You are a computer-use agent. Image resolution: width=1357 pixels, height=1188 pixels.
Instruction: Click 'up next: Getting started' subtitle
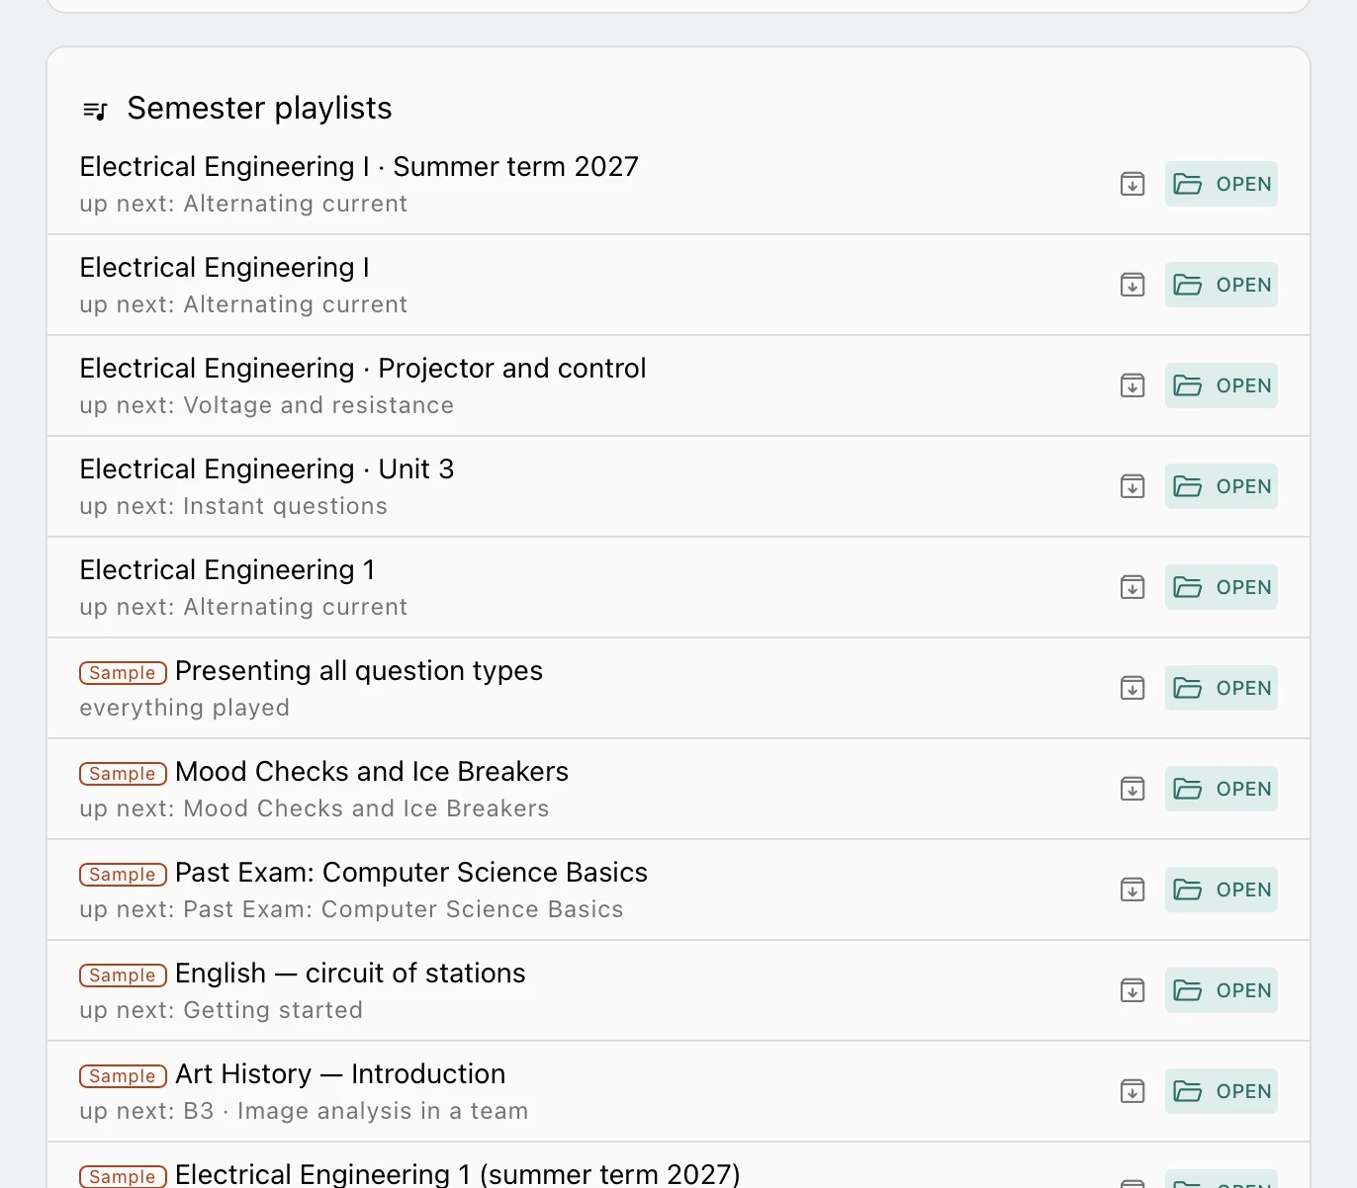(222, 1010)
